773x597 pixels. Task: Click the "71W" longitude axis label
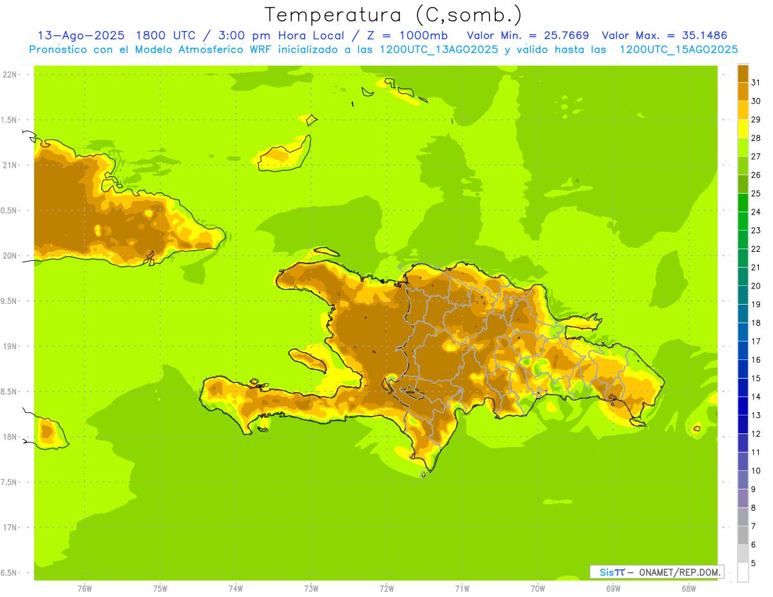click(x=462, y=588)
